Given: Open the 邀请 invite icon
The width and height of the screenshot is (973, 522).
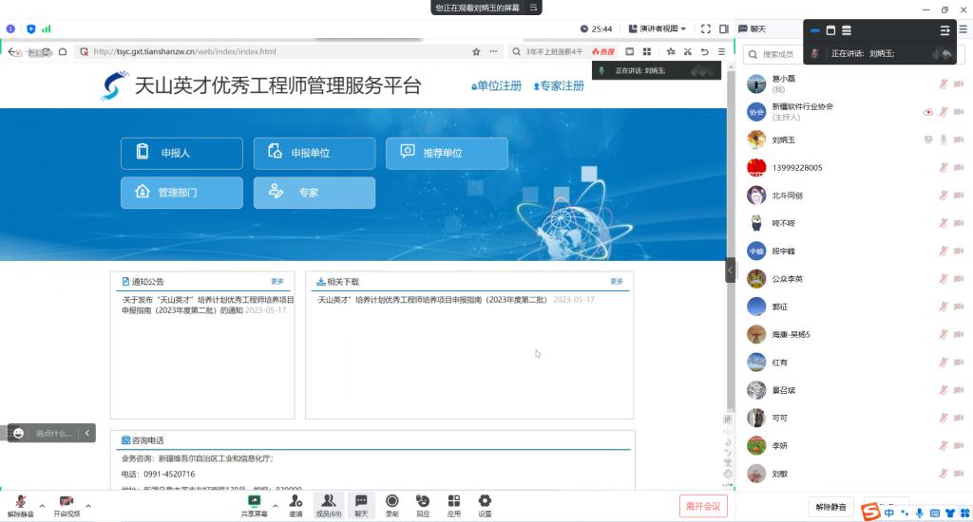Looking at the screenshot, I should pyautogui.click(x=296, y=500).
